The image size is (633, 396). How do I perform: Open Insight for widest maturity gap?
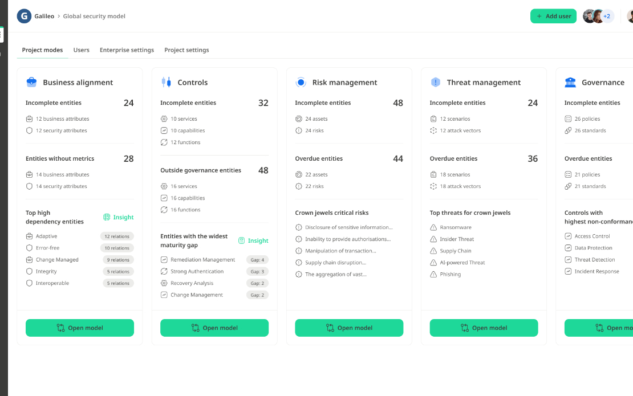click(253, 240)
